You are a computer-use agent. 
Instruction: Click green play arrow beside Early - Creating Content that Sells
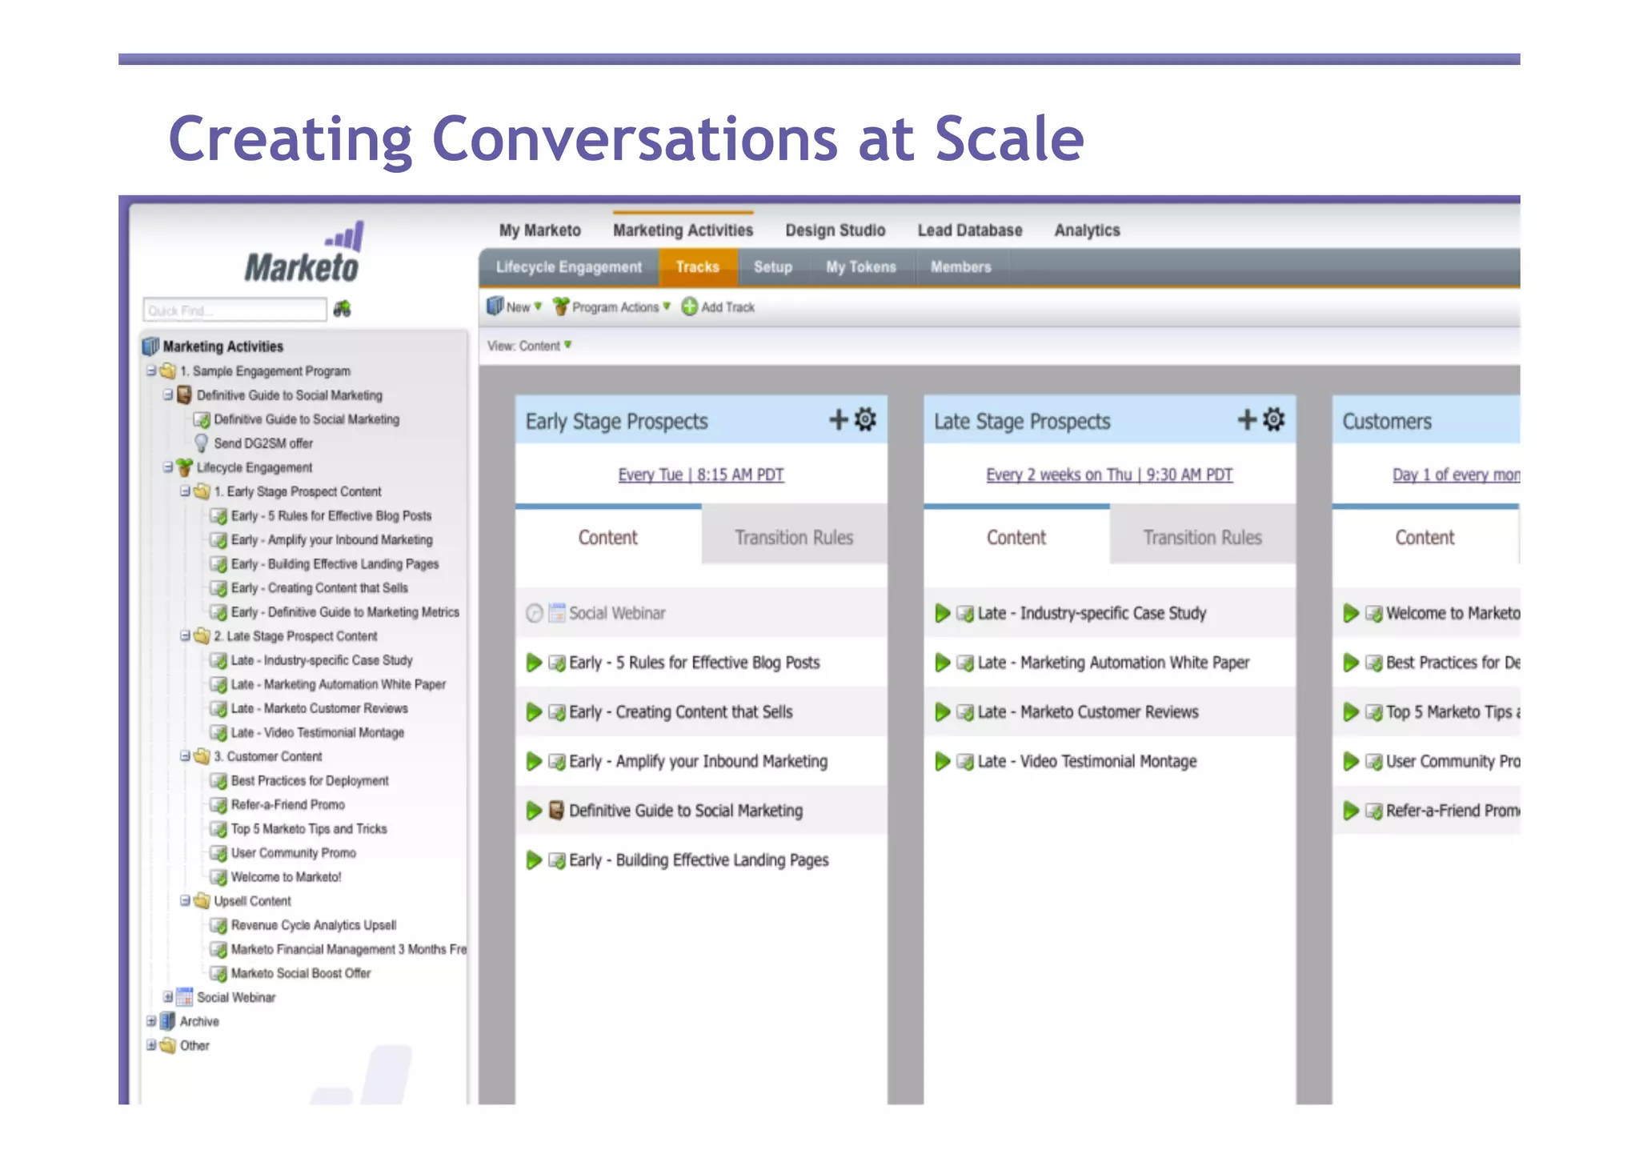click(534, 712)
